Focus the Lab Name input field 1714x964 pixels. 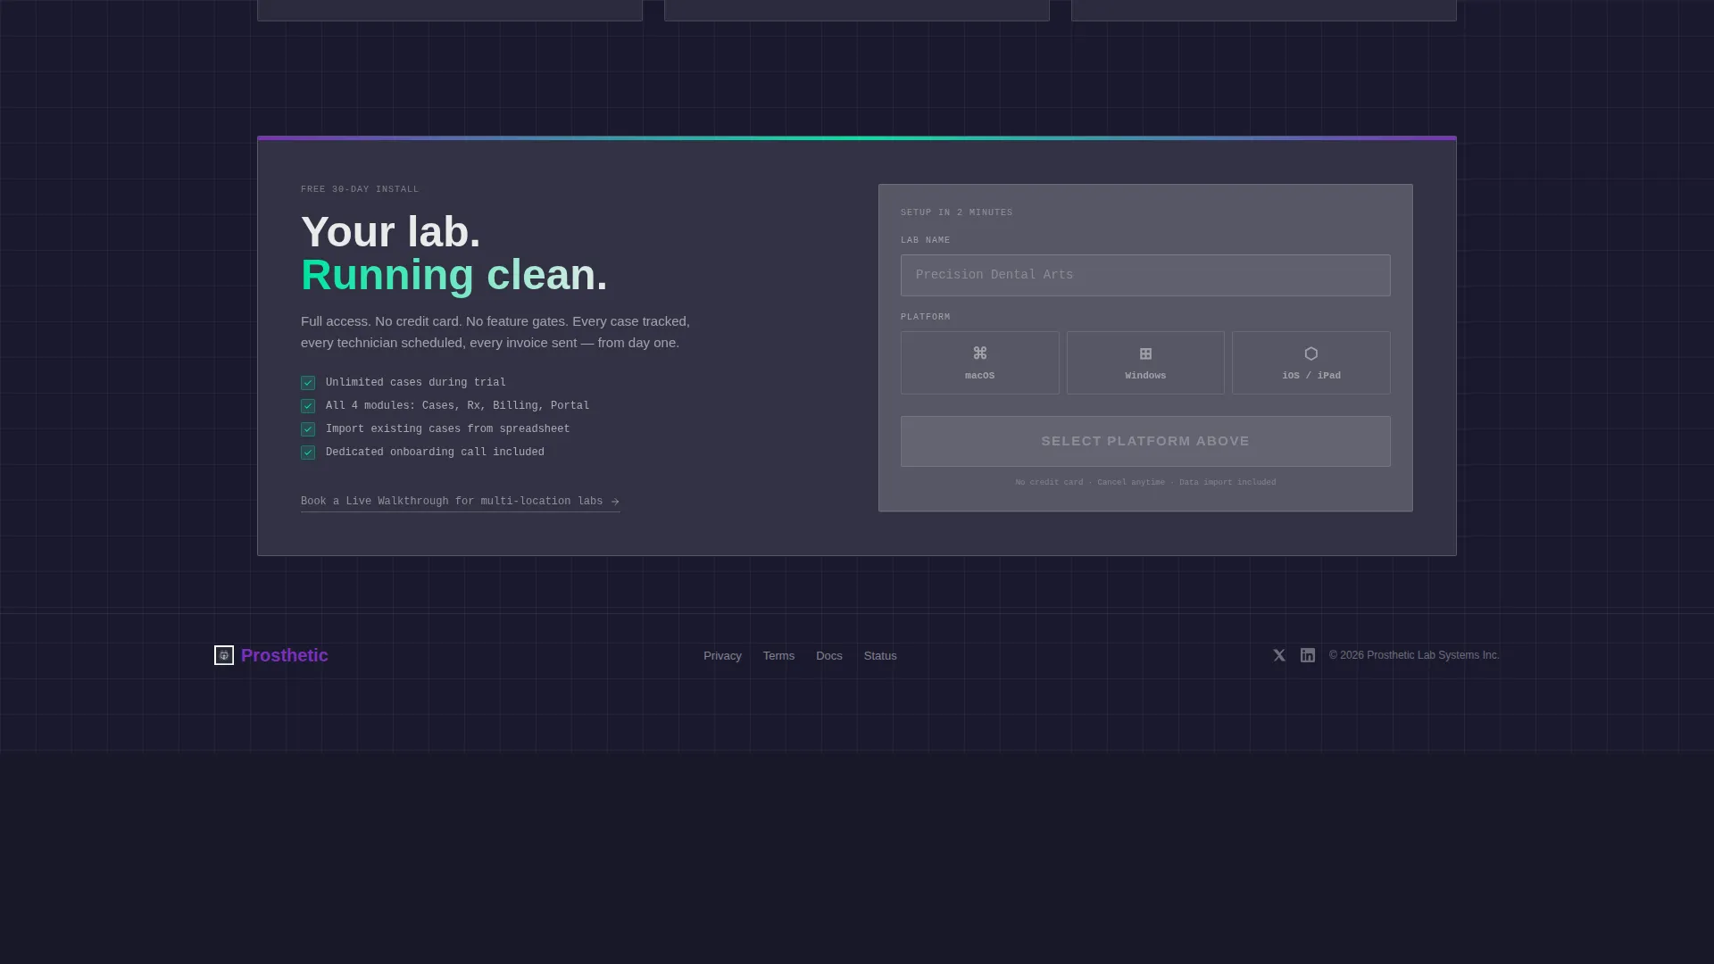1145,275
